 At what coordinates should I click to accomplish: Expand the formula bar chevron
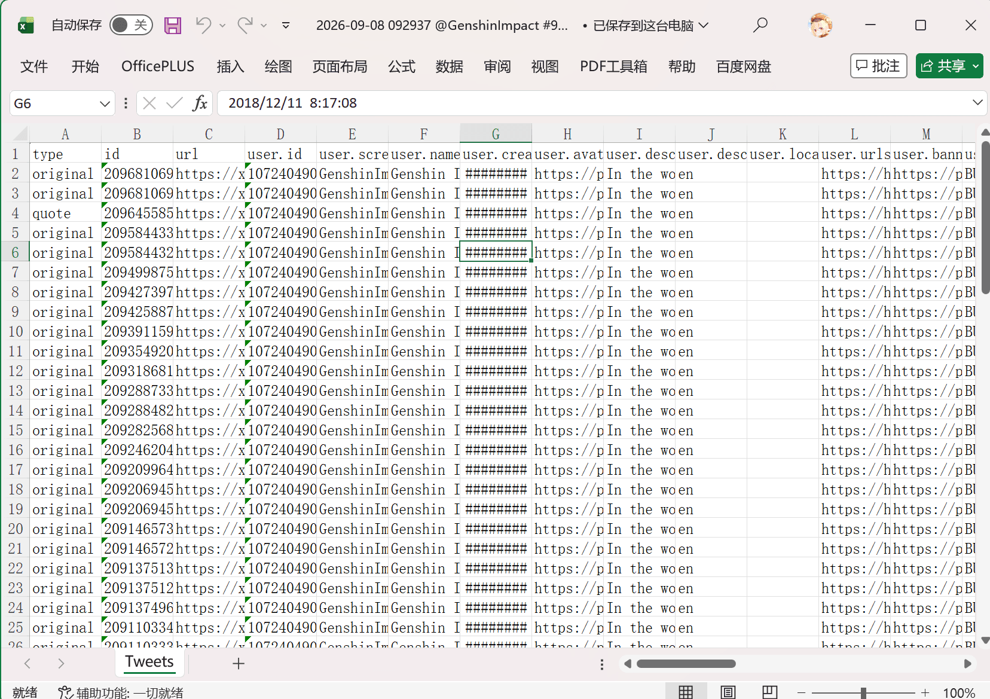[977, 103]
